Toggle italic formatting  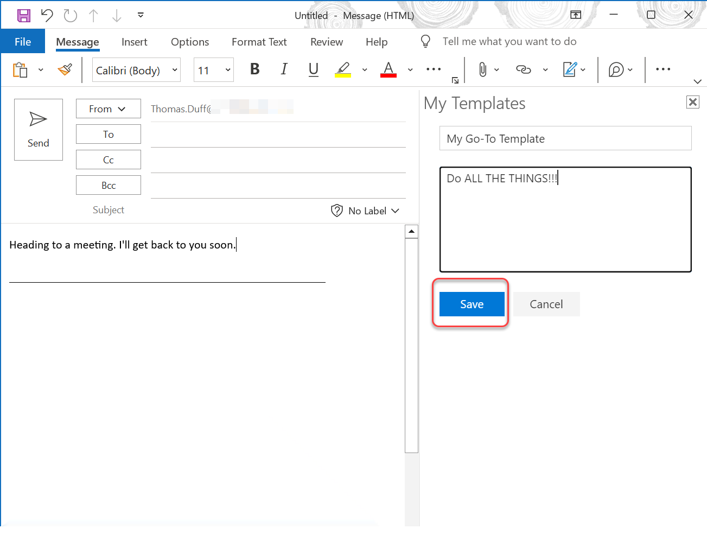pyautogui.click(x=284, y=69)
